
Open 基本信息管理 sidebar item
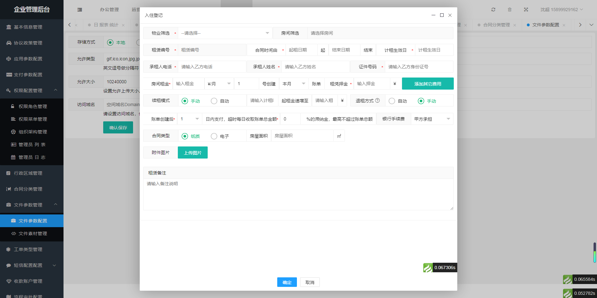(32, 27)
